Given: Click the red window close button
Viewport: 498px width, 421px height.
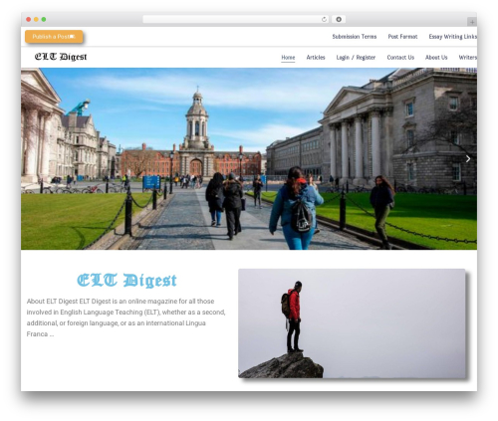Looking at the screenshot, I should (x=29, y=20).
